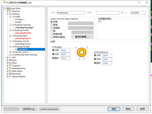Select RoutingCorners rule in tree
The width and height of the screenshot is (152, 114).
[24, 44]
